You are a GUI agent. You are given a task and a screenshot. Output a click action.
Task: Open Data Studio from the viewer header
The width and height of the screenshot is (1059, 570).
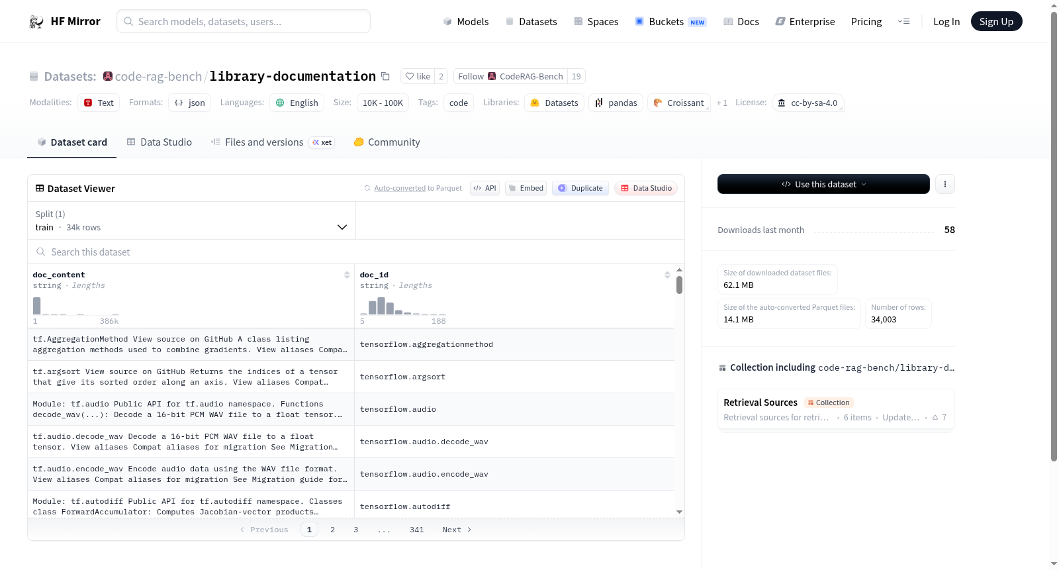[x=646, y=188]
